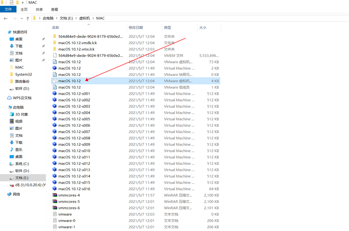Expand the chevron after 此电脑 in address bar
This screenshot has width=349, height=231.
pyautogui.click(x=57, y=18)
